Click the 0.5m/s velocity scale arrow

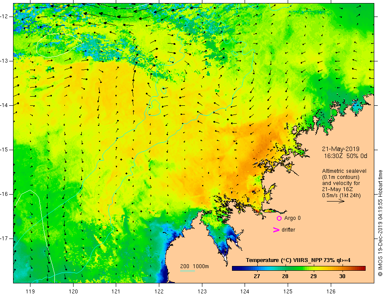coord(336,201)
